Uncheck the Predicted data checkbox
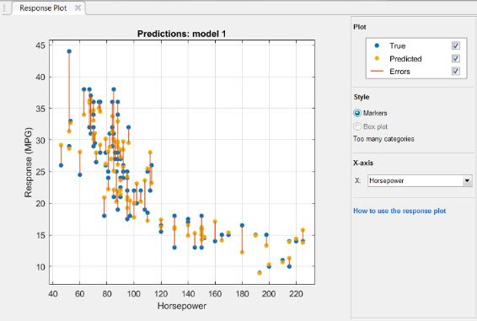This screenshot has width=477, height=321. tap(455, 58)
